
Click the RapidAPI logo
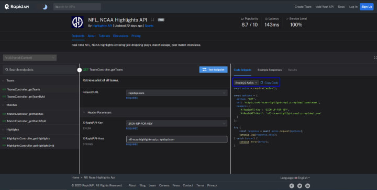coord(17,7)
